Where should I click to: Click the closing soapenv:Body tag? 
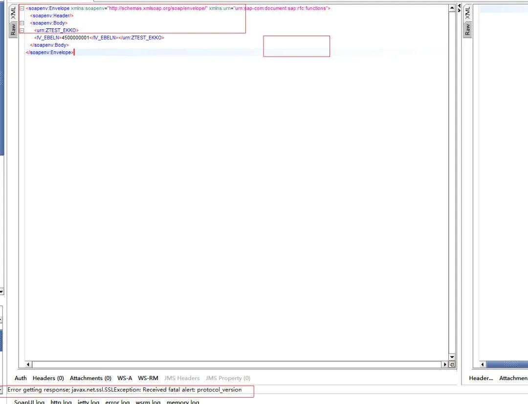pos(49,45)
